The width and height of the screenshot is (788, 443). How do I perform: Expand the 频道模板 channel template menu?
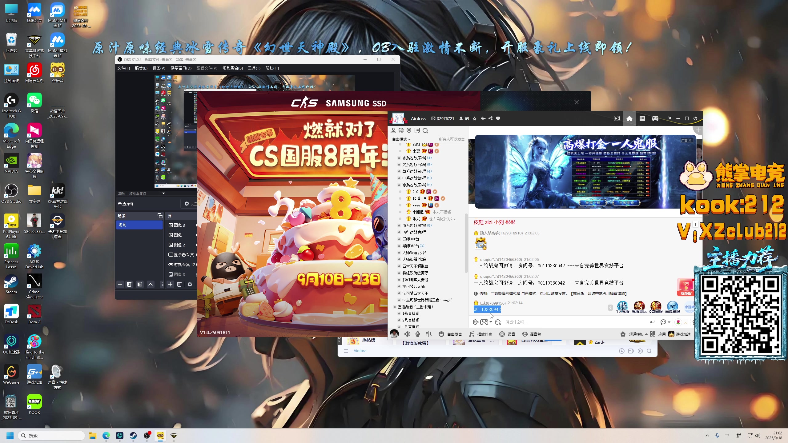click(x=634, y=334)
